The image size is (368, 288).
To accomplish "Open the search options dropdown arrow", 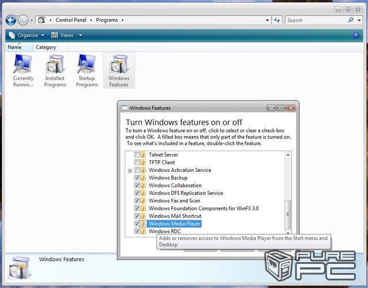I will coord(359,21).
